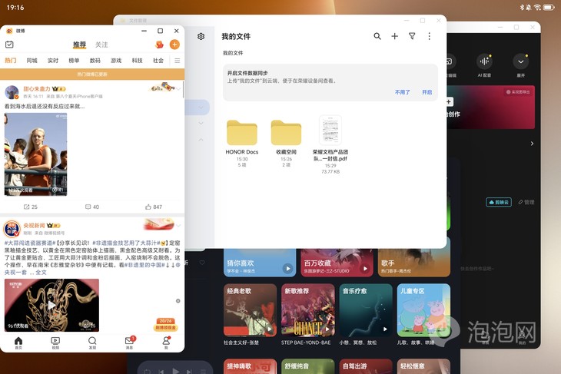Viewport: 561px width, 374px height.
Task: Open the three-dot more options menu
Action: tap(430, 36)
